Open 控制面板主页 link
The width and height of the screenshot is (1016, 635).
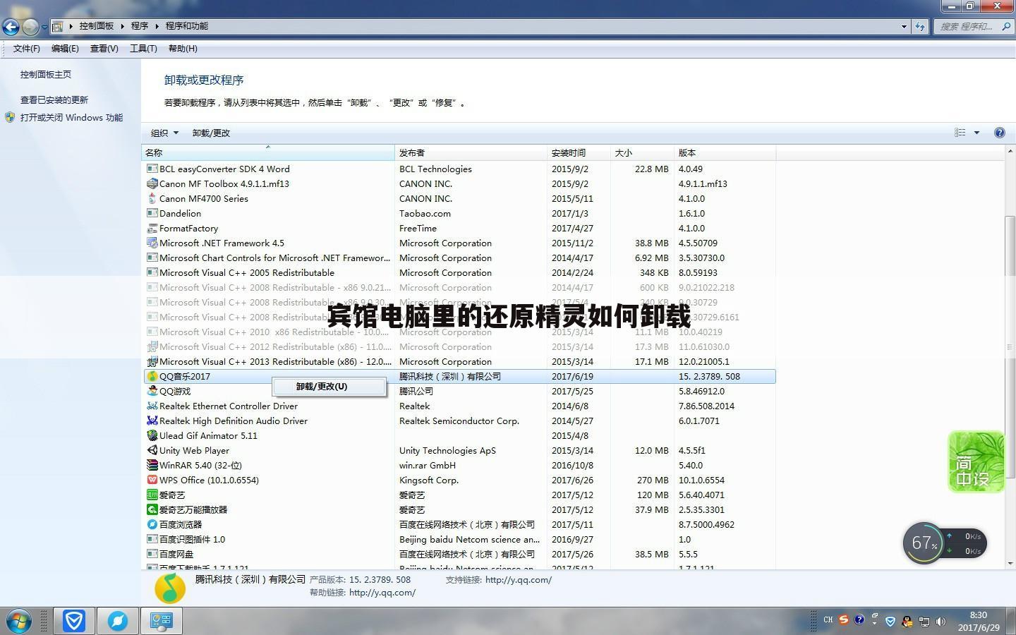[46, 74]
